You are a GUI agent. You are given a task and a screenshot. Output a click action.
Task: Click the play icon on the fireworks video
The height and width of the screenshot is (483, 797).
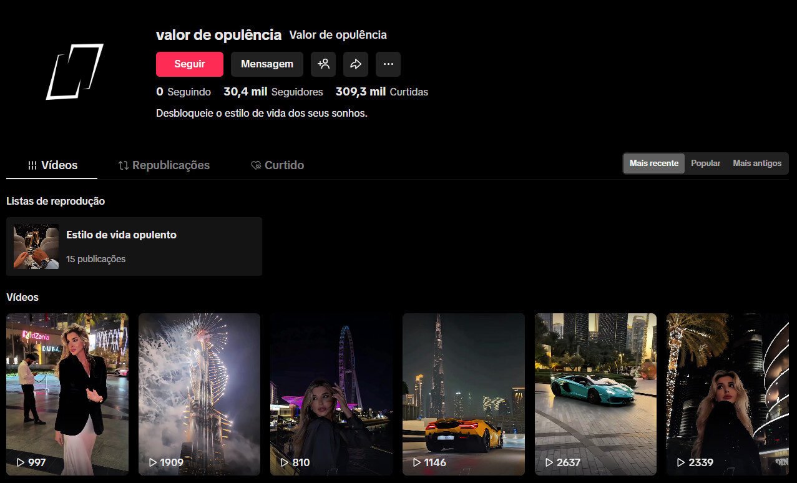click(152, 462)
